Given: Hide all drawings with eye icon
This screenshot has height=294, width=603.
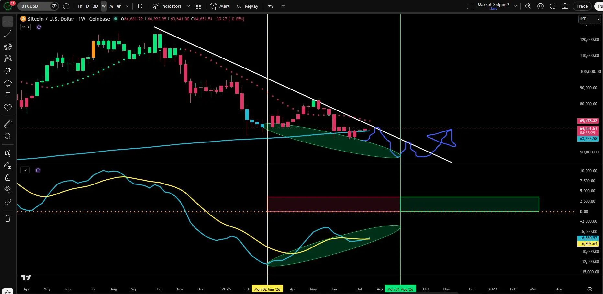Looking at the screenshot, I should tap(8, 189).
